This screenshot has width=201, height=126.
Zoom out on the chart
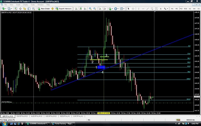pos(95,9)
